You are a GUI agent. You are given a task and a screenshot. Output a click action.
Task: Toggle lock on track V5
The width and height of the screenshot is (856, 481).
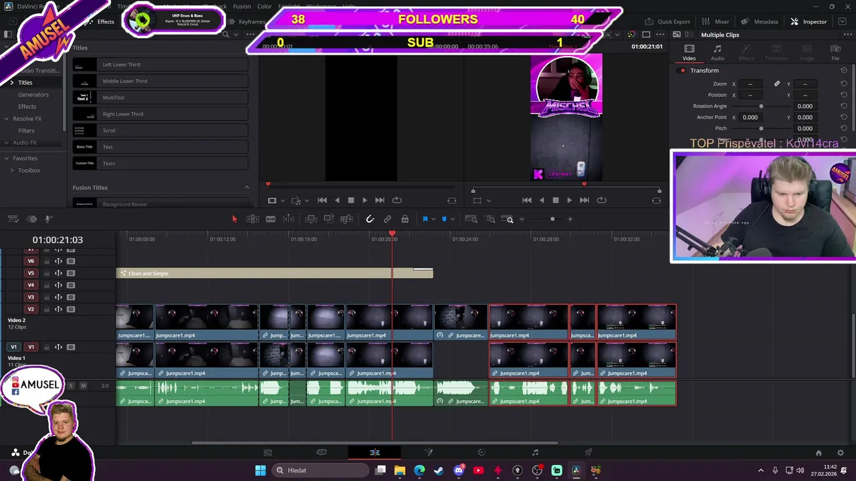pos(46,273)
